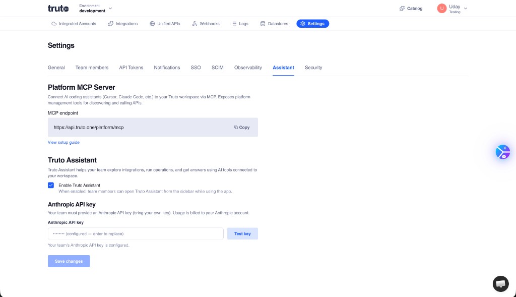Open the Environment development dropdown
This screenshot has height=297, width=516.
pos(95,8)
